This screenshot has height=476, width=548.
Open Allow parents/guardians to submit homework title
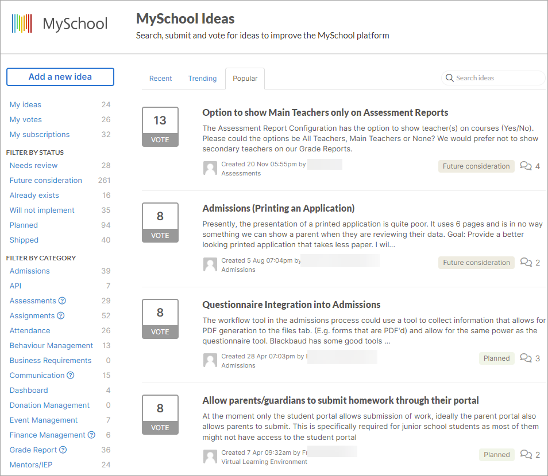(x=341, y=400)
